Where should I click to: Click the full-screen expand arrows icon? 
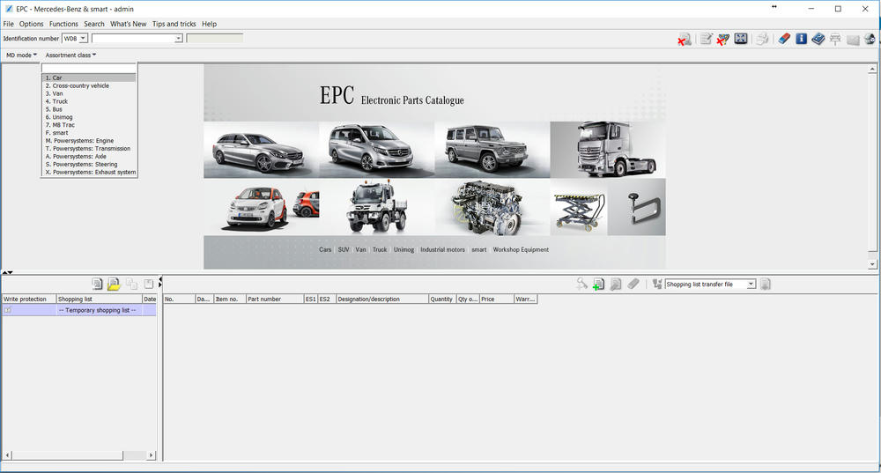click(x=741, y=39)
